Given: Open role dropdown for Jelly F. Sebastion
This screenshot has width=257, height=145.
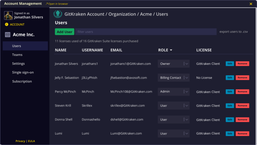Looking at the screenshot, I should coord(174,78).
